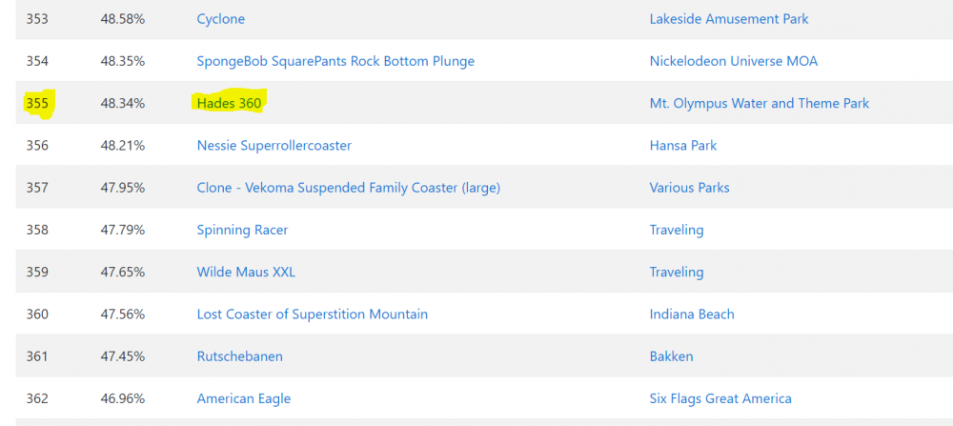Viewport: 953px width, 426px height.
Task: Open the American Eagle link
Action: (x=243, y=398)
